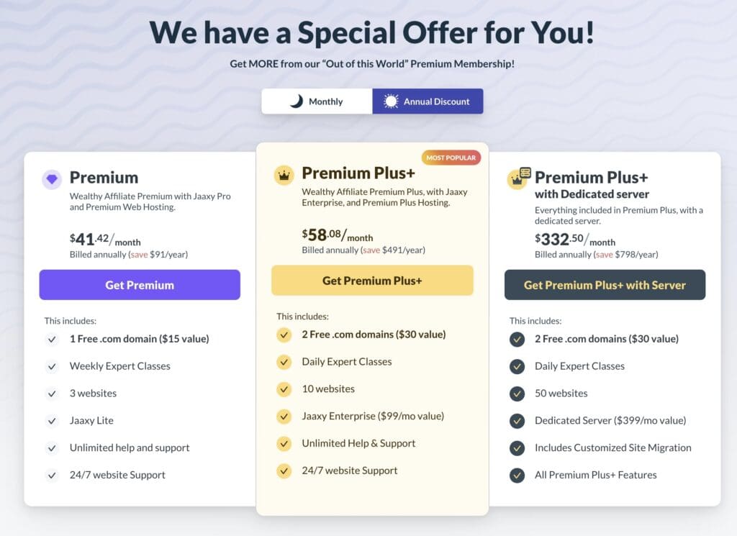Click checkmark beside Weekly Expert Classes

[52, 366]
